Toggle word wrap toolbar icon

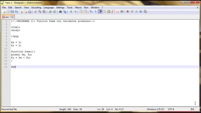point(91,12)
